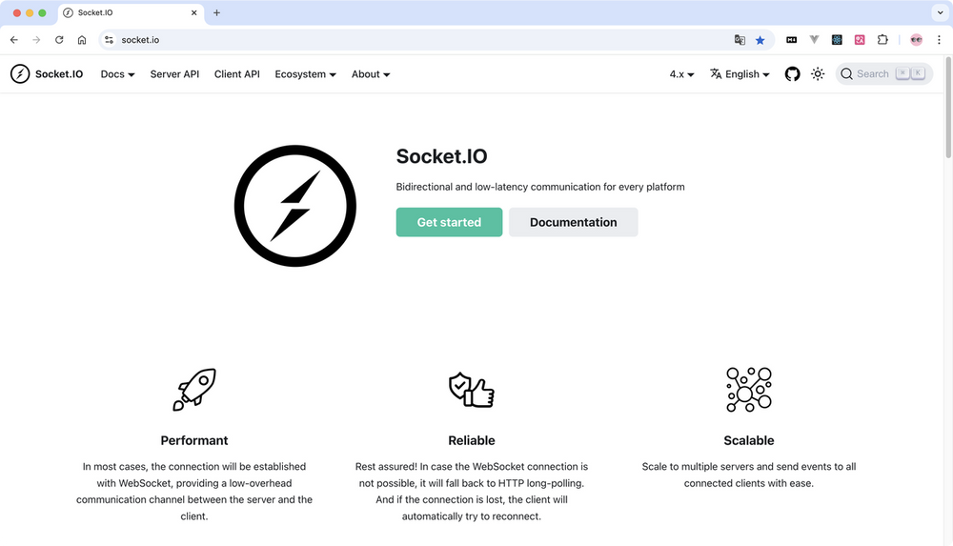
Task: Click the rocket icon above Performant
Action: coord(194,389)
